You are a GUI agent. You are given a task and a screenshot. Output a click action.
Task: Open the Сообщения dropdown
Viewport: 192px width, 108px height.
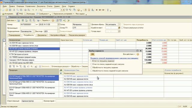pos(43,14)
